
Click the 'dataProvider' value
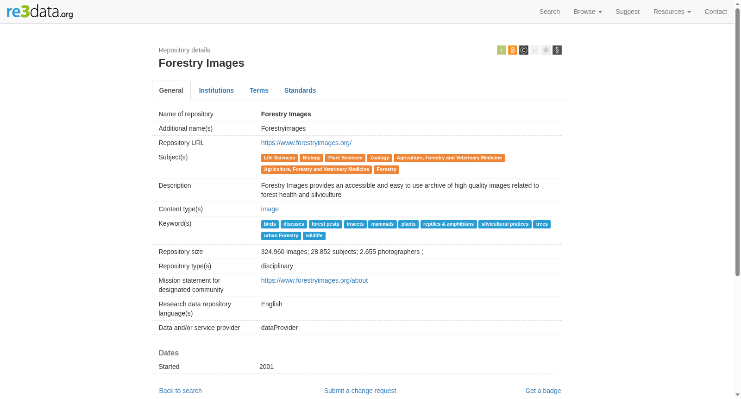tap(279, 328)
